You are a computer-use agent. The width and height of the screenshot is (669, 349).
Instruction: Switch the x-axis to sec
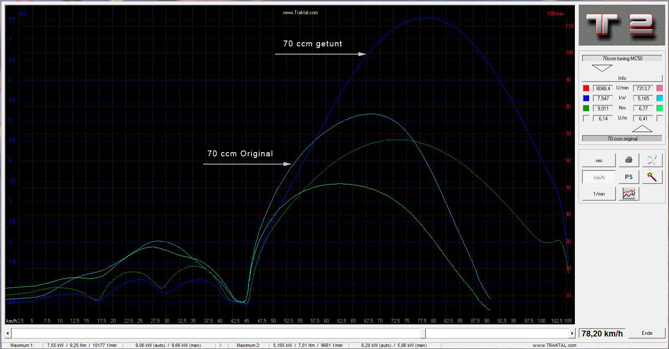point(599,160)
